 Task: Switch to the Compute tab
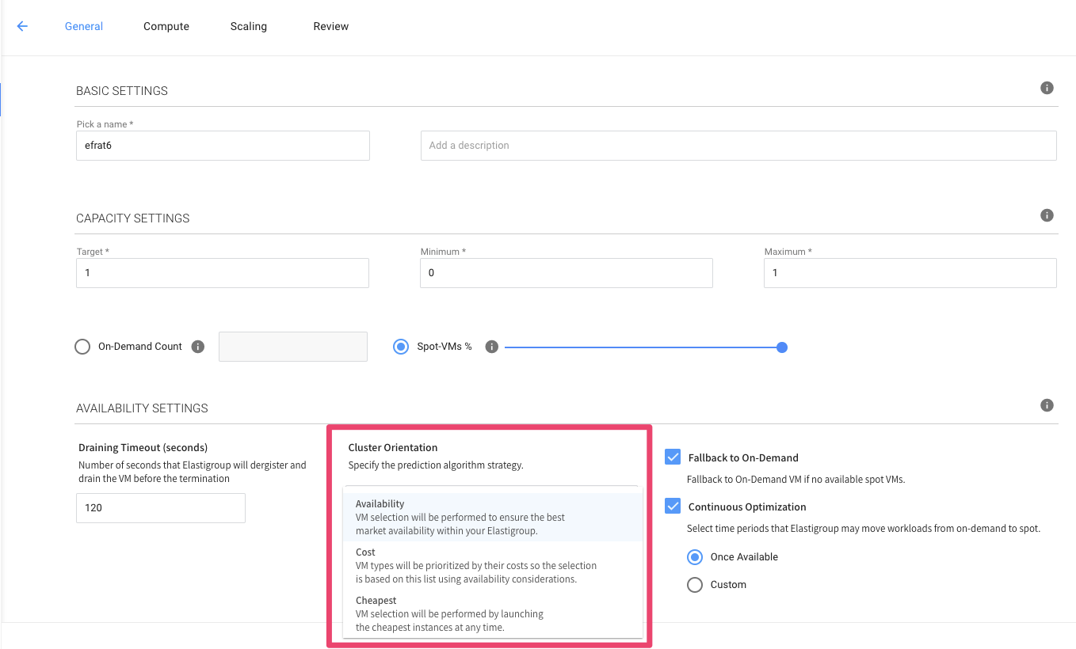166,26
